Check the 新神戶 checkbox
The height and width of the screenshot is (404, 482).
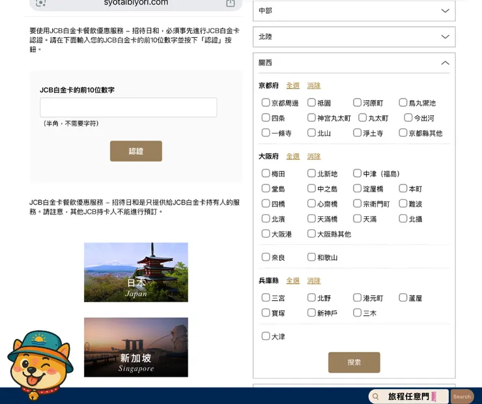click(311, 312)
